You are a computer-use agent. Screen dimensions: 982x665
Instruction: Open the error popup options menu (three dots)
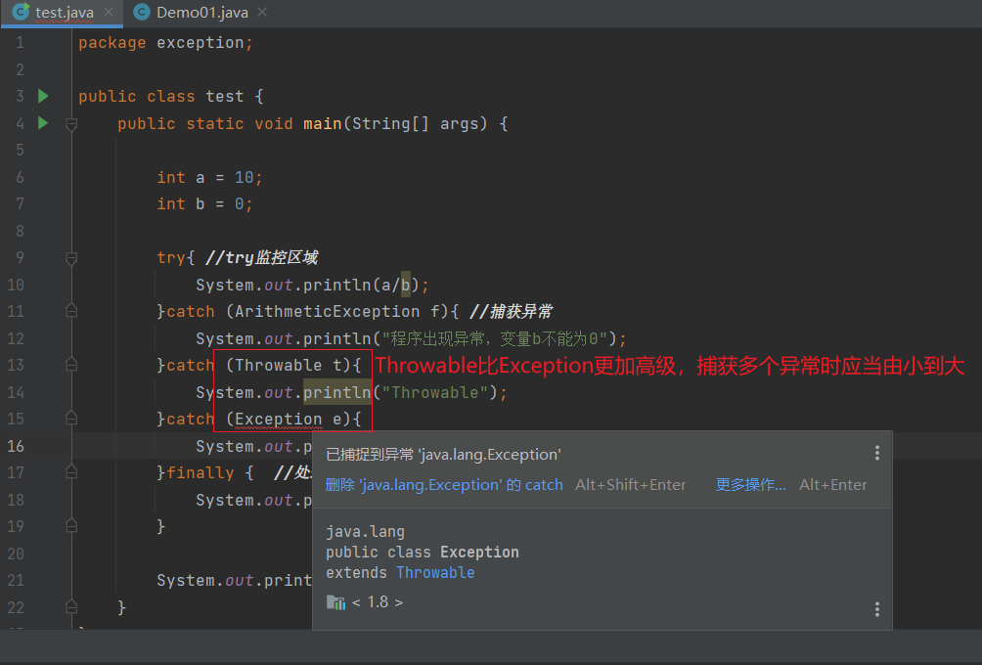[x=876, y=453]
